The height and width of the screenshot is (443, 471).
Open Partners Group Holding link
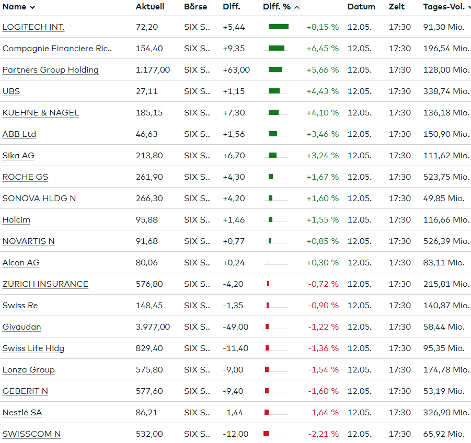coord(51,70)
